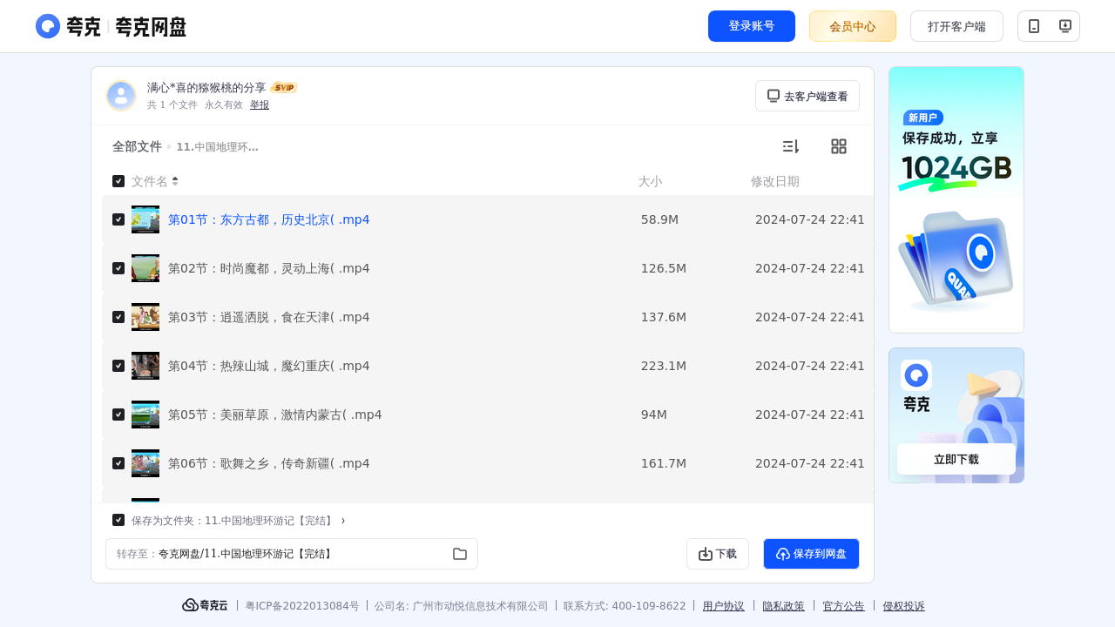
Task: Open thumbnail of 第06节 歌舞之乡 video
Action: pos(145,463)
